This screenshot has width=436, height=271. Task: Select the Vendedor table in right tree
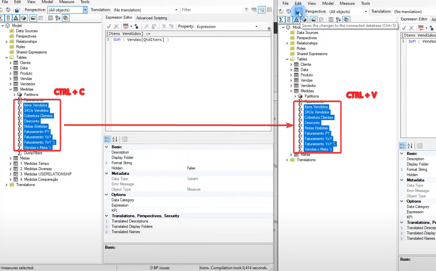click(x=308, y=86)
